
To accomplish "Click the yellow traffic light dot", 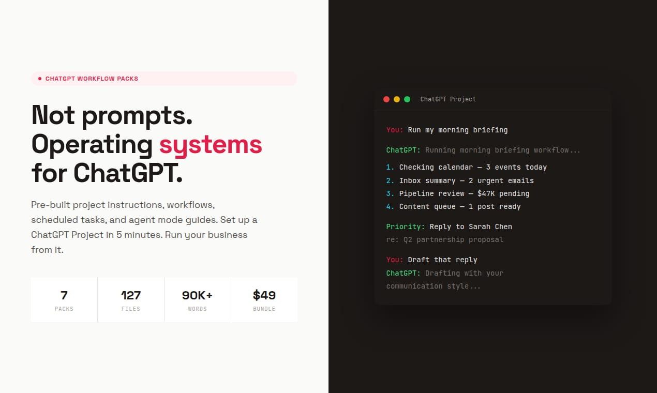I will click(x=397, y=99).
